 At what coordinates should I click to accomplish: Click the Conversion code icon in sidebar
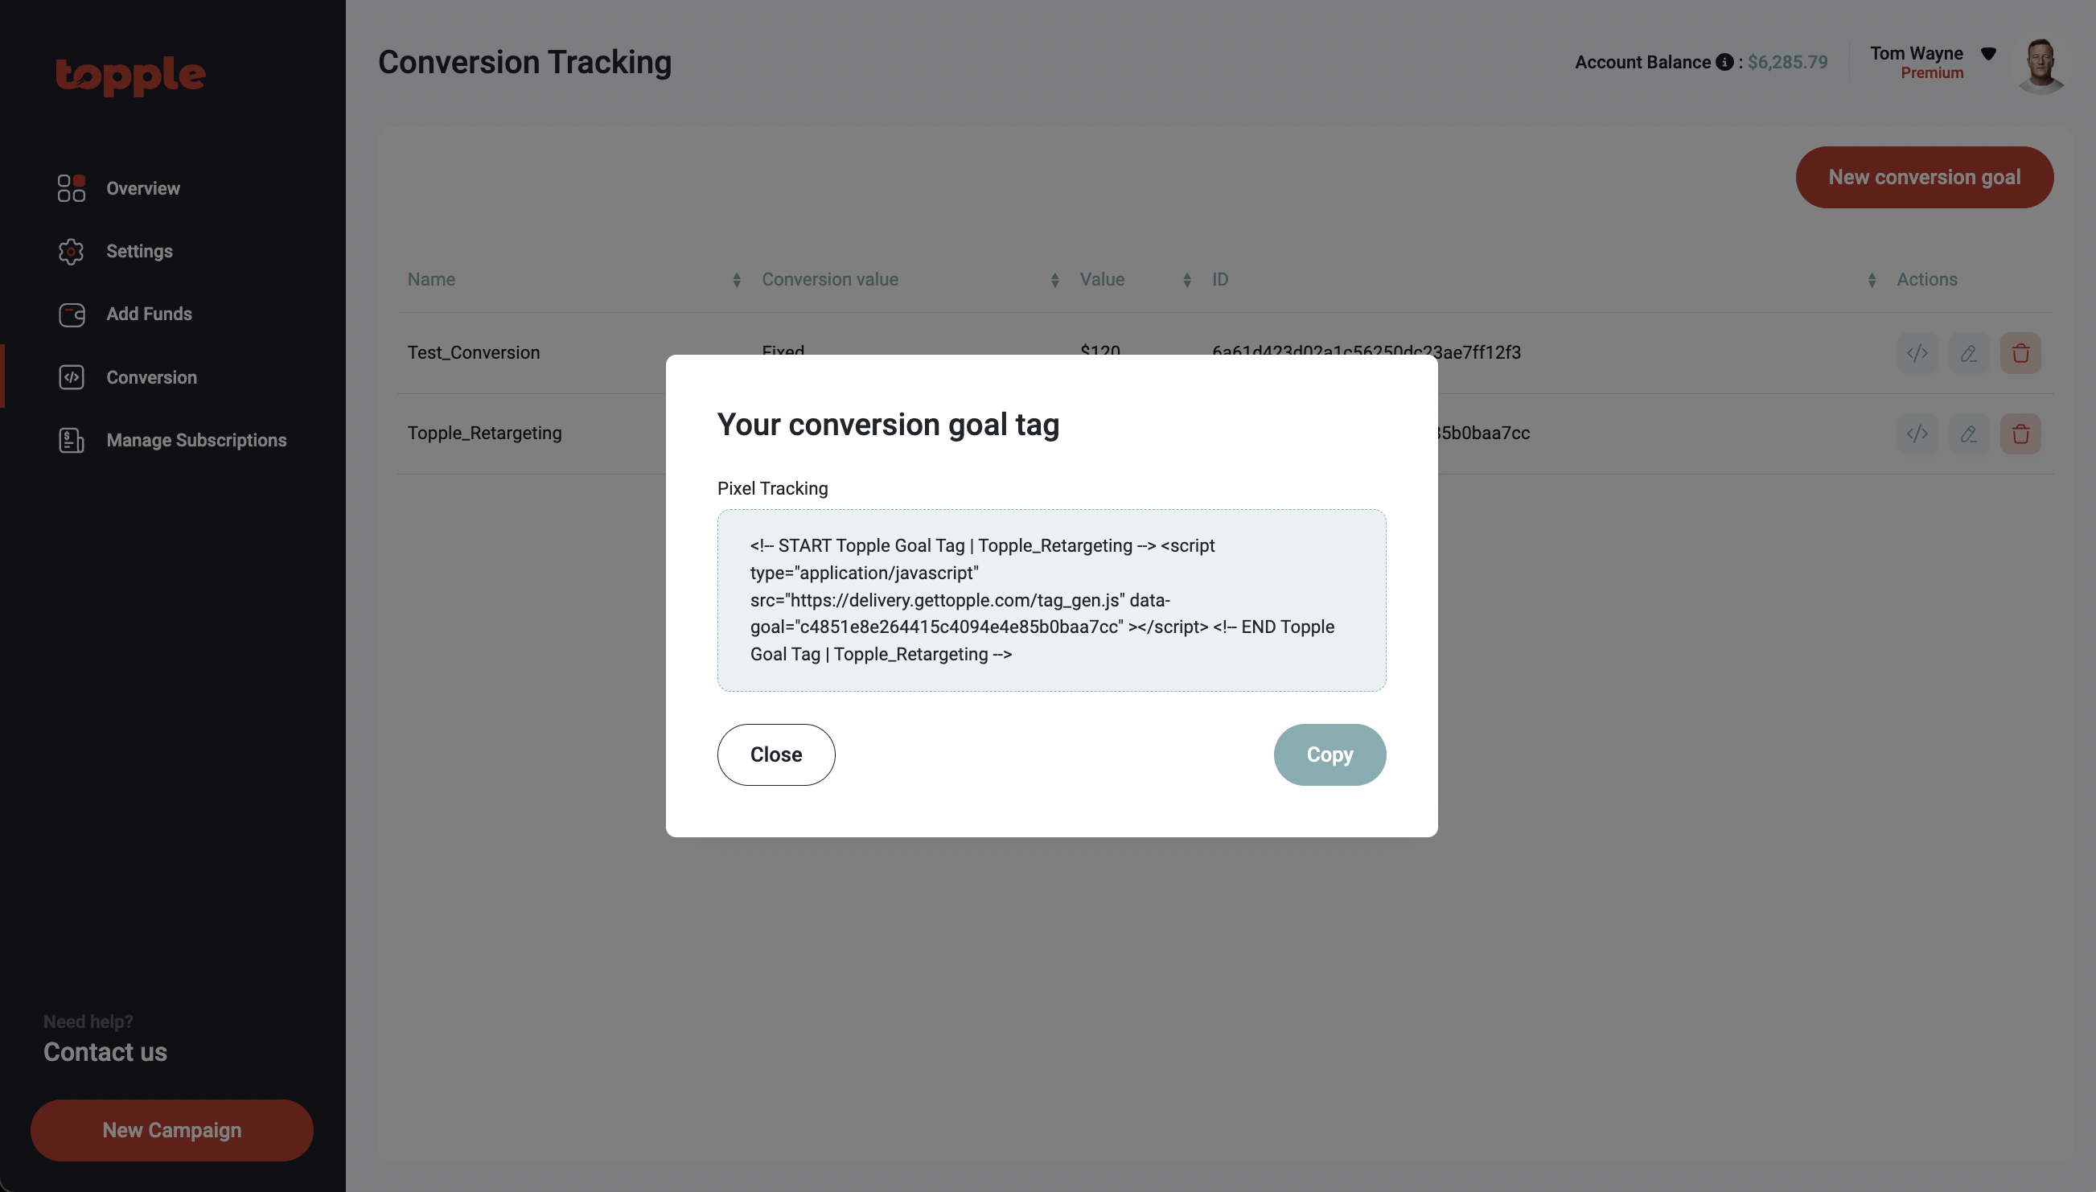[x=72, y=377]
